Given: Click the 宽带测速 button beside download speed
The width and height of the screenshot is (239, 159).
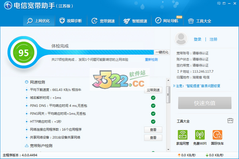Looking at the screenshot, I should point(153,90).
